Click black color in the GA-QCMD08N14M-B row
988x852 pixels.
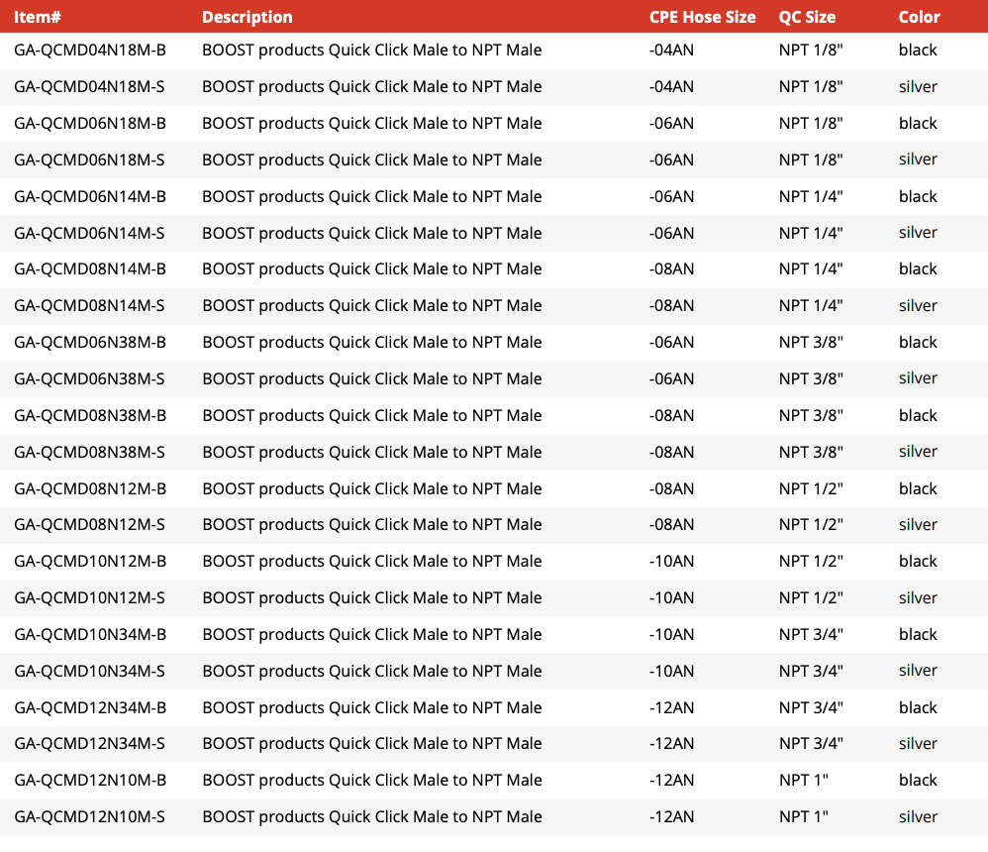pos(918,268)
